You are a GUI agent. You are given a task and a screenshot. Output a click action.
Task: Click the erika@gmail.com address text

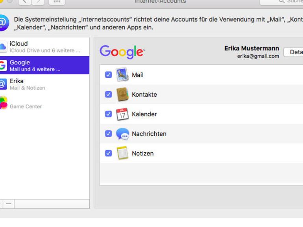258,56
